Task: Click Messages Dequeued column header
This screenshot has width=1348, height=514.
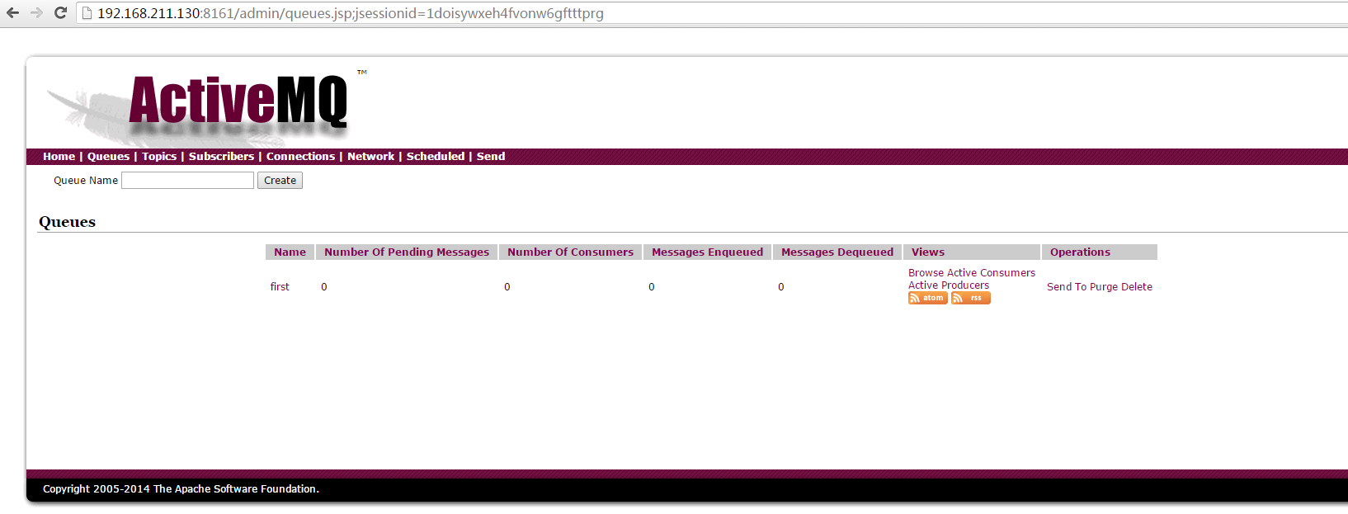Action: coord(837,252)
